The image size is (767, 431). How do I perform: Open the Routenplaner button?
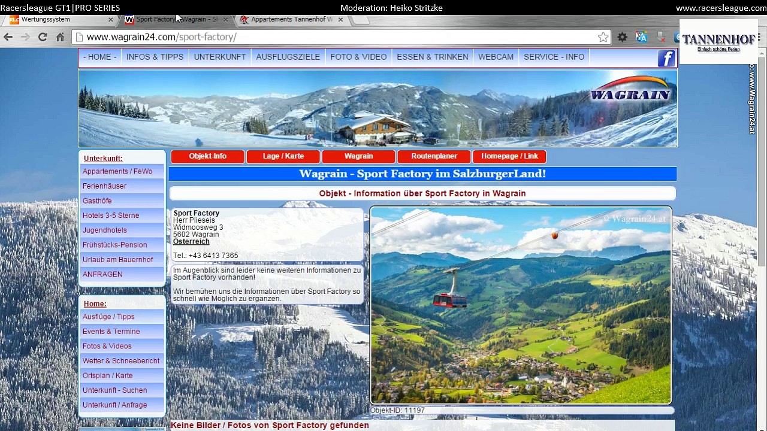pos(434,156)
